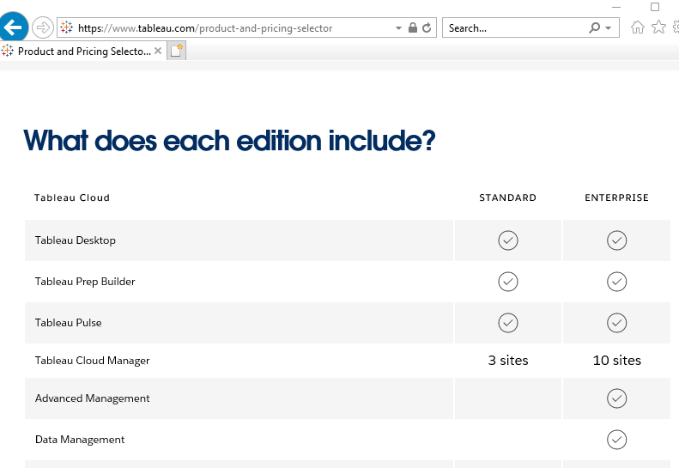Maximize the browser window
Viewport: 679px width, 468px height.
pyautogui.click(x=655, y=7)
